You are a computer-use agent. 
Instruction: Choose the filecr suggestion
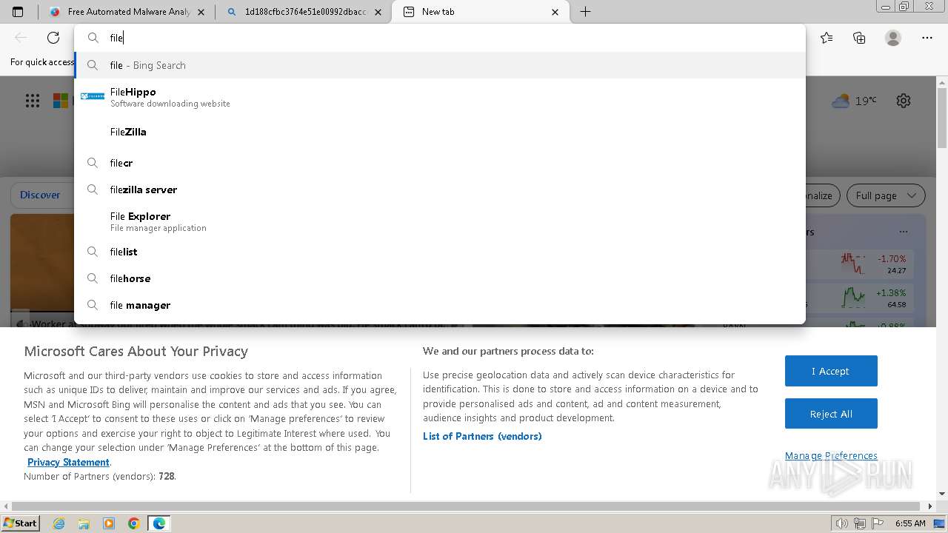[440, 163]
